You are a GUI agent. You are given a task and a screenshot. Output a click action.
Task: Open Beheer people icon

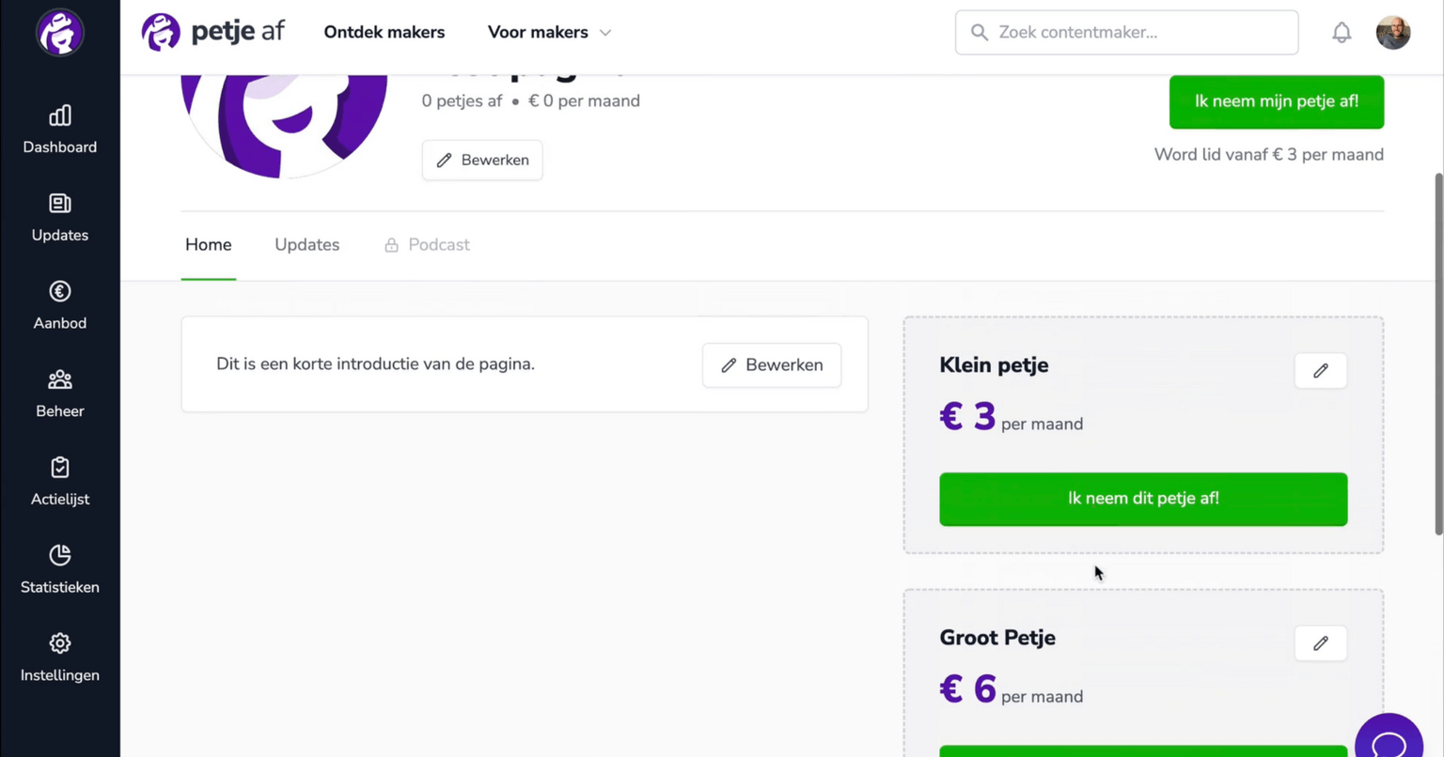pyautogui.click(x=60, y=379)
